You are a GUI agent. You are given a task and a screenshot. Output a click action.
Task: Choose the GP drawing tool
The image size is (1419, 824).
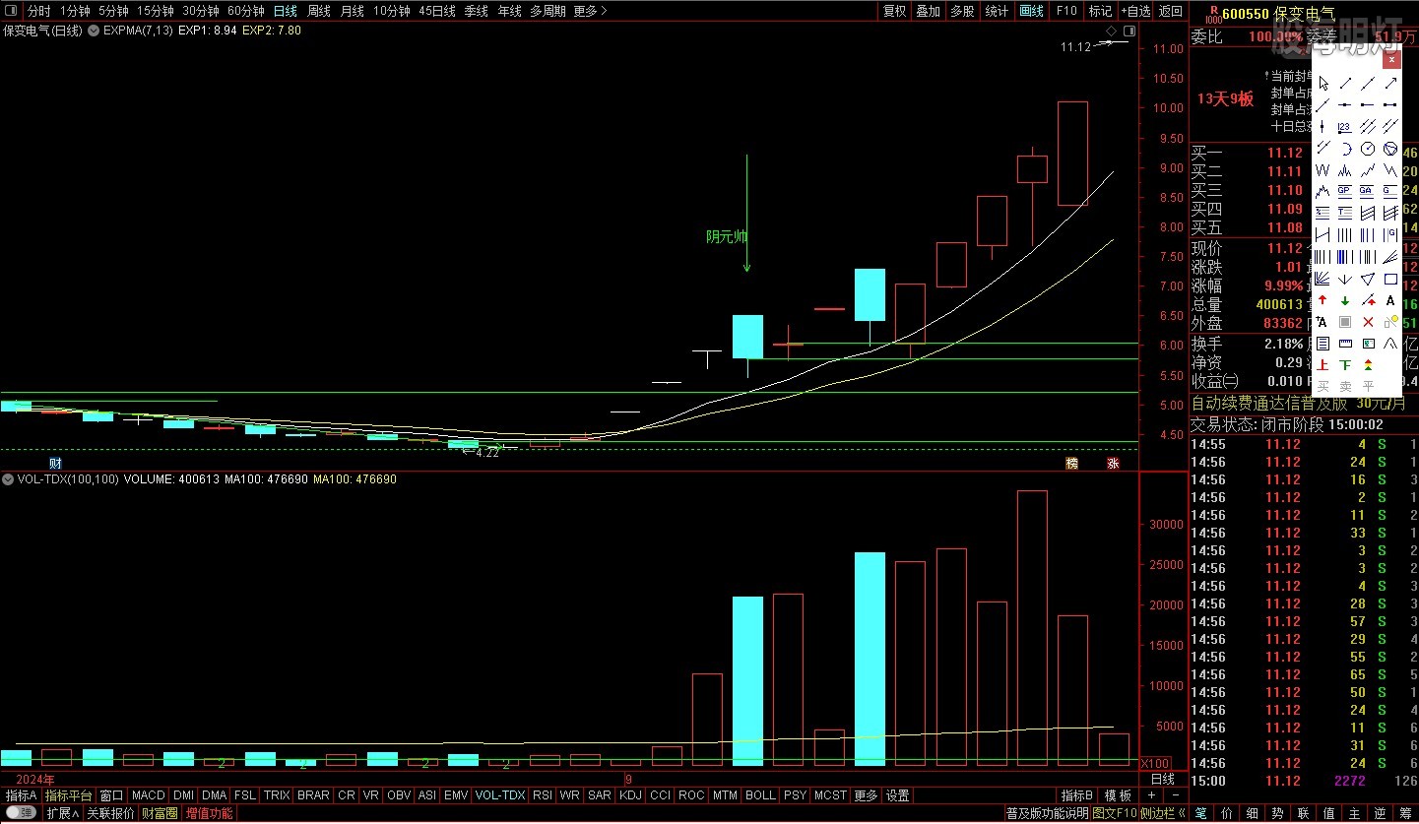click(x=1345, y=191)
